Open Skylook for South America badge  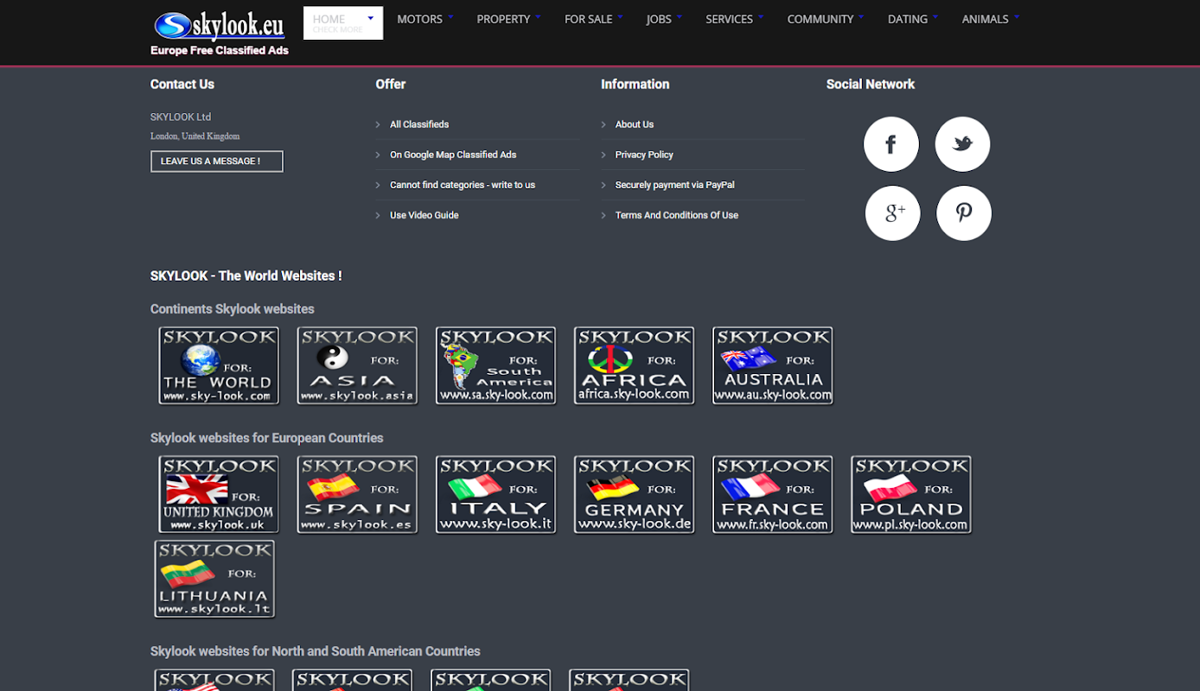(495, 365)
